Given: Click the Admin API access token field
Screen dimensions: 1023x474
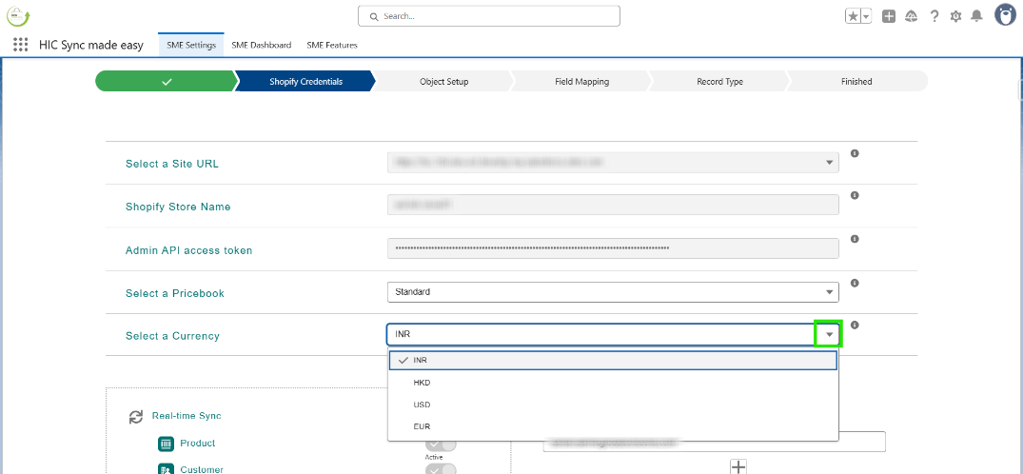Looking at the screenshot, I should 613,248.
